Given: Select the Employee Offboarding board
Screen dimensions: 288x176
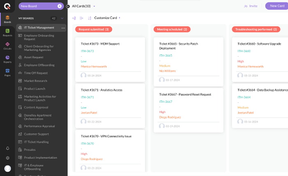Looking at the screenshot, I should pyautogui.click(x=39, y=65).
